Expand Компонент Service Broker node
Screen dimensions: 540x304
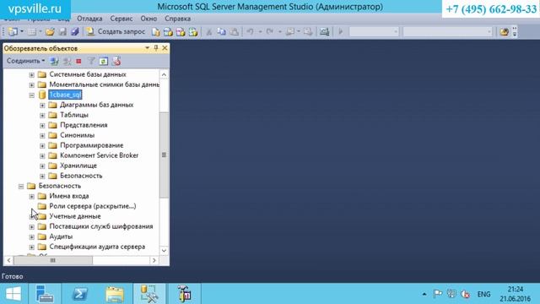pos(42,156)
